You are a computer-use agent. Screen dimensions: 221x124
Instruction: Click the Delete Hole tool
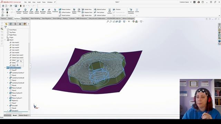pos(87,15)
